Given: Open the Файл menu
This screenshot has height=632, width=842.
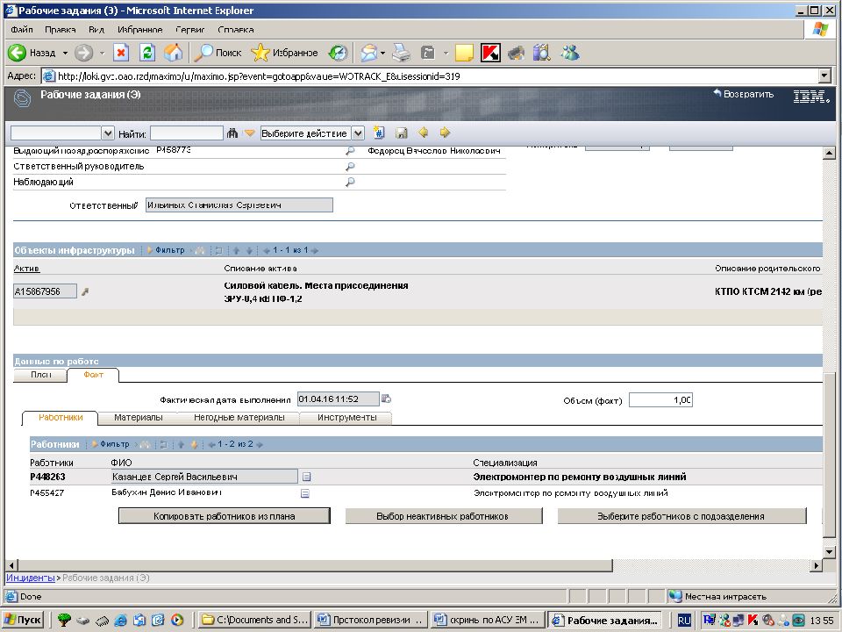Looking at the screenshot, I should click(21, 30).
